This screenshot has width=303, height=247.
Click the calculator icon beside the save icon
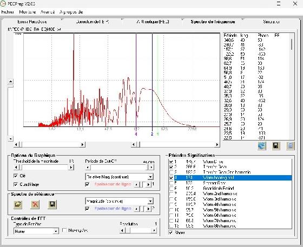(290, 146)
